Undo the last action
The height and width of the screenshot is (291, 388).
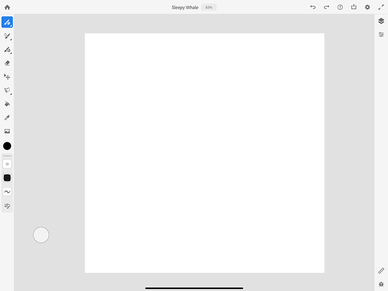(x=313, y=7)
